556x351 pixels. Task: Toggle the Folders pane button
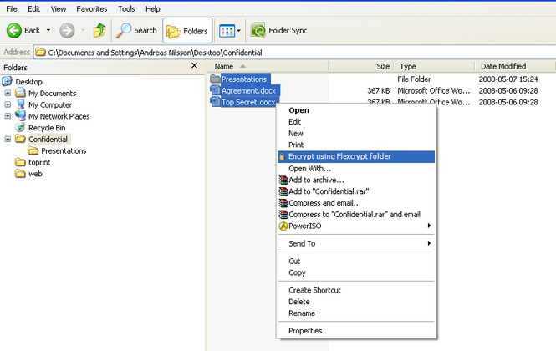pyautogui.click(x=187, y=30)
